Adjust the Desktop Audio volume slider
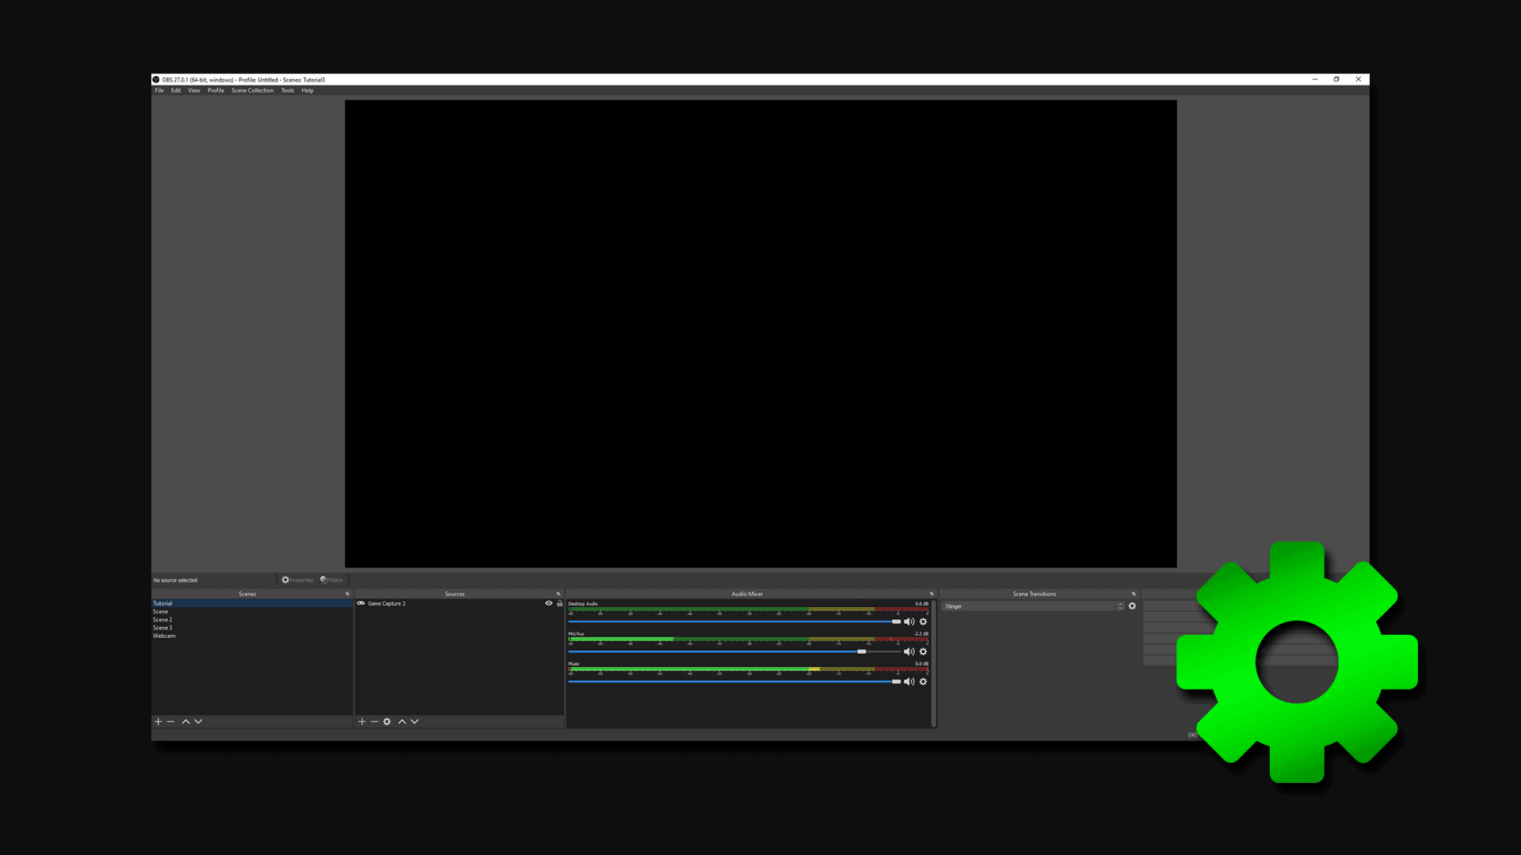Screen dimensions: 1521x855 click(734, 622)
